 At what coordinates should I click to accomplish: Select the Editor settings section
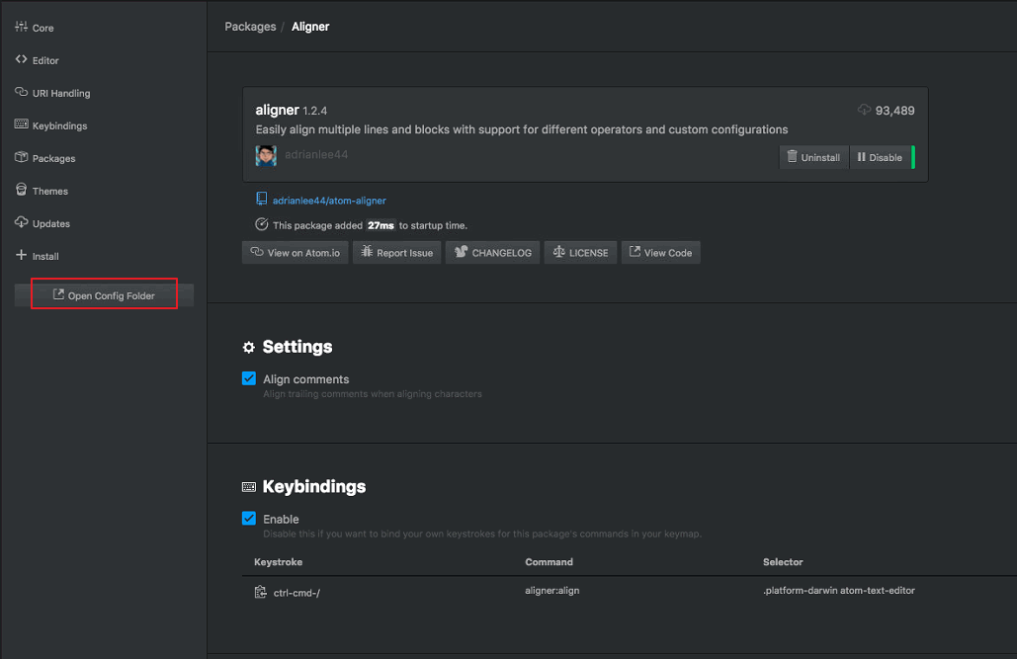[44, 60]
